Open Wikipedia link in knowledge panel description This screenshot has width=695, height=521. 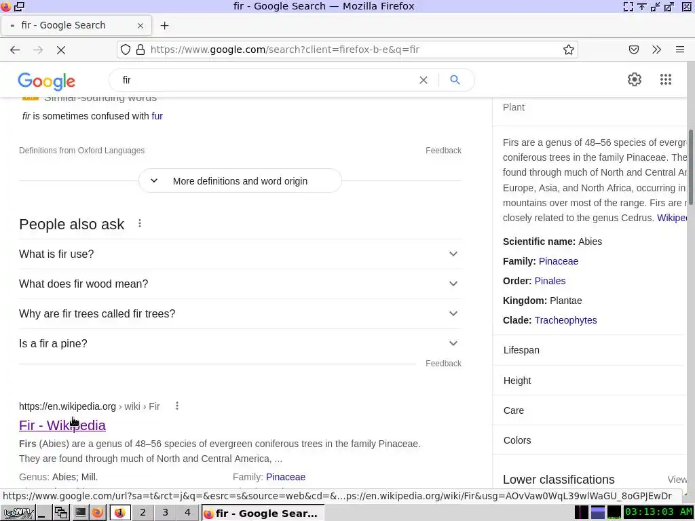(x=671, y=218)
